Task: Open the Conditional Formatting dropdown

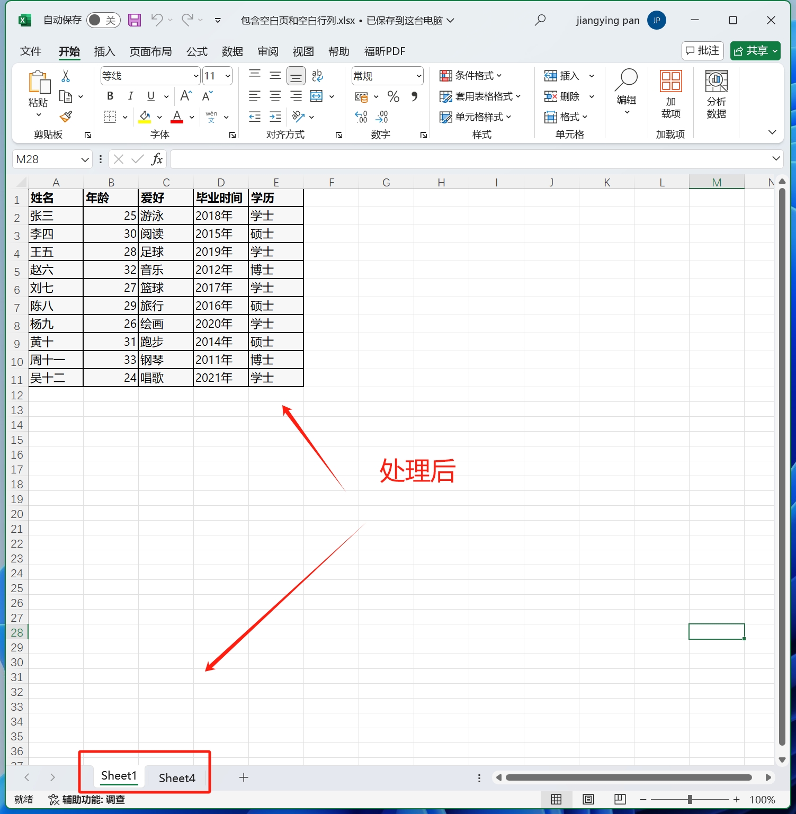Action: pyautogui.click(x=471, y=76)
